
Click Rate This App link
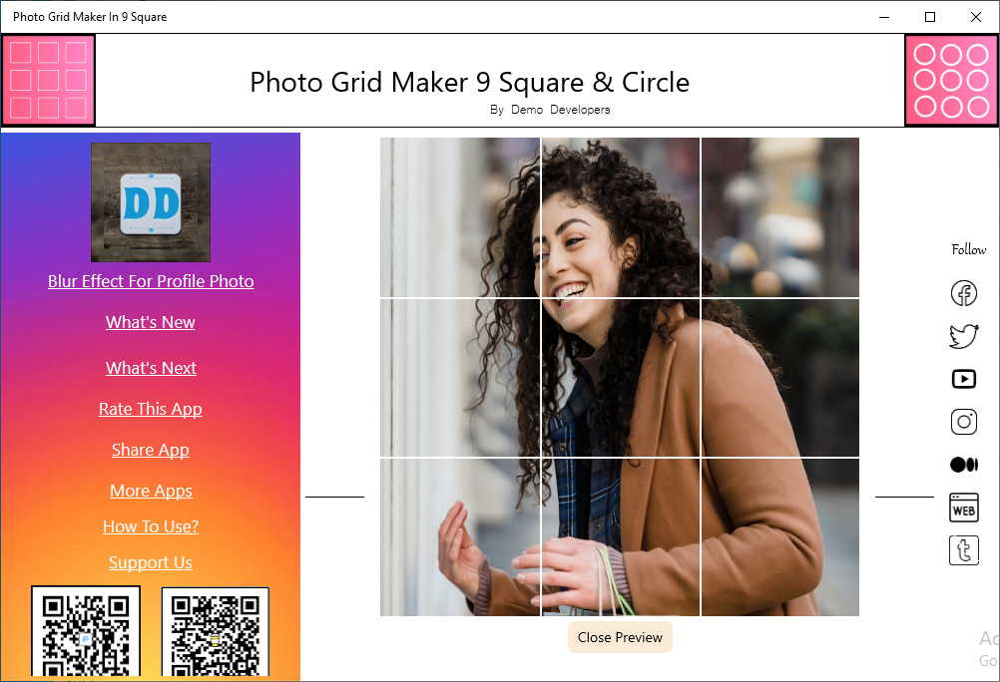point(151,409)
